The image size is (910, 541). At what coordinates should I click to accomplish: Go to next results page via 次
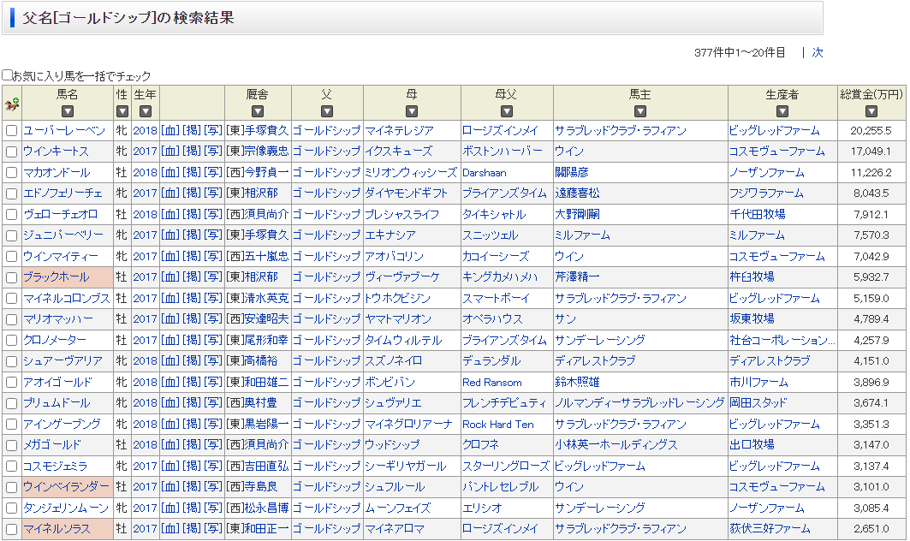click(x=818, y=52)
